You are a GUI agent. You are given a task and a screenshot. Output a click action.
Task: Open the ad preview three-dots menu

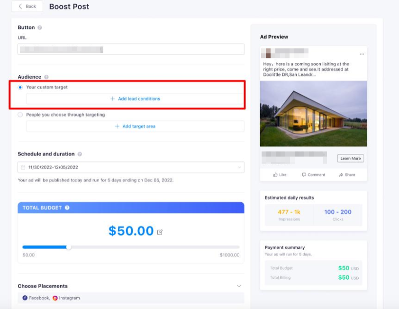coord(362,54)
